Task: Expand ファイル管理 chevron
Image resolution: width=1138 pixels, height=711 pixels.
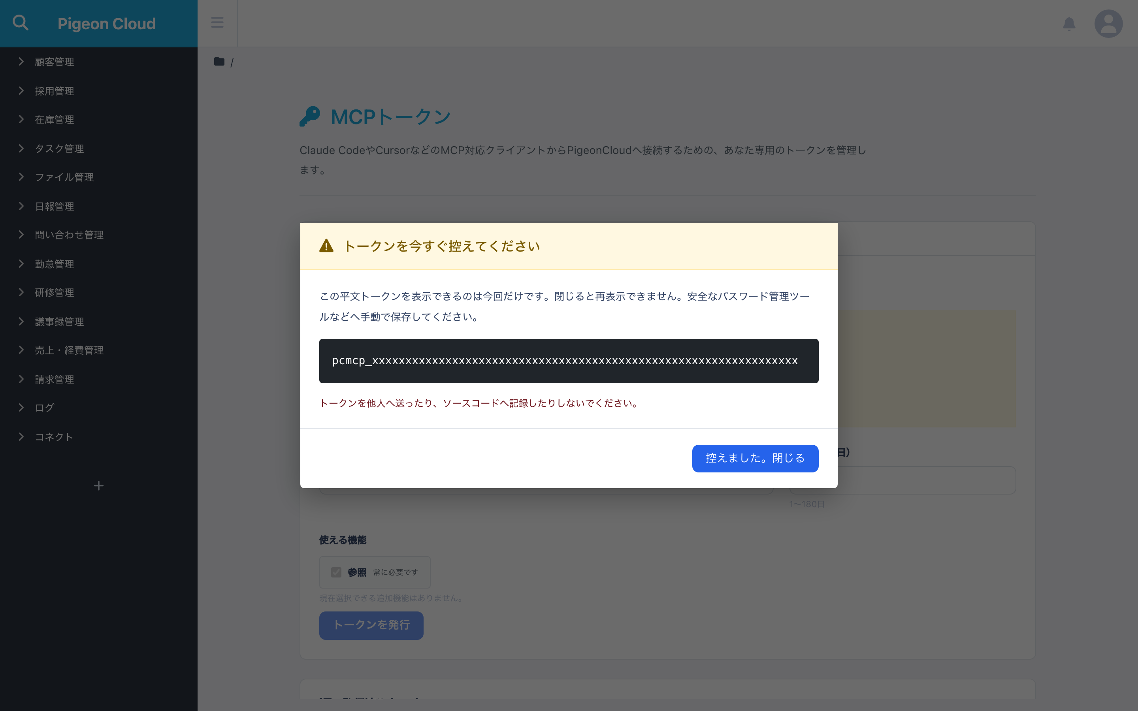Action: (x=21, y=177)
